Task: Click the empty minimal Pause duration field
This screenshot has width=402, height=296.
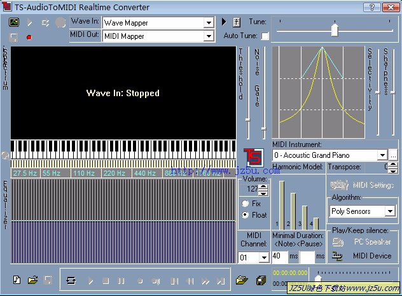Action: pos(307,257)
